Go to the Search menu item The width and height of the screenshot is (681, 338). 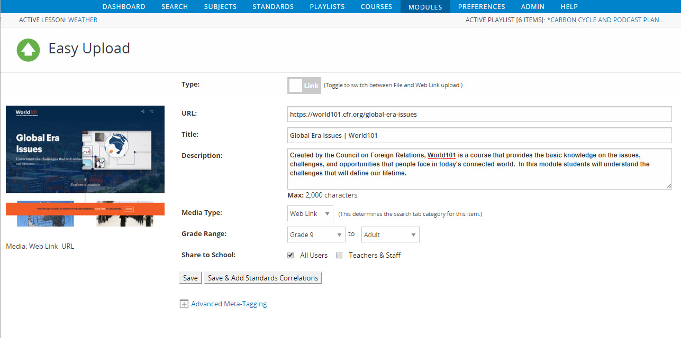point(175,6)
